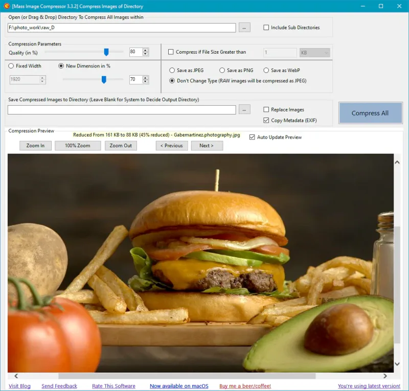Uncheck Copy Metadata (EXIF) option

click(x=266, y=121)
